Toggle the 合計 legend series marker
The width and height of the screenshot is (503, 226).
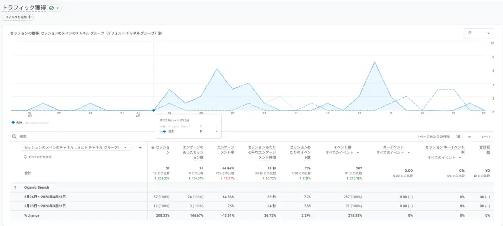click(x=13, y=123)
